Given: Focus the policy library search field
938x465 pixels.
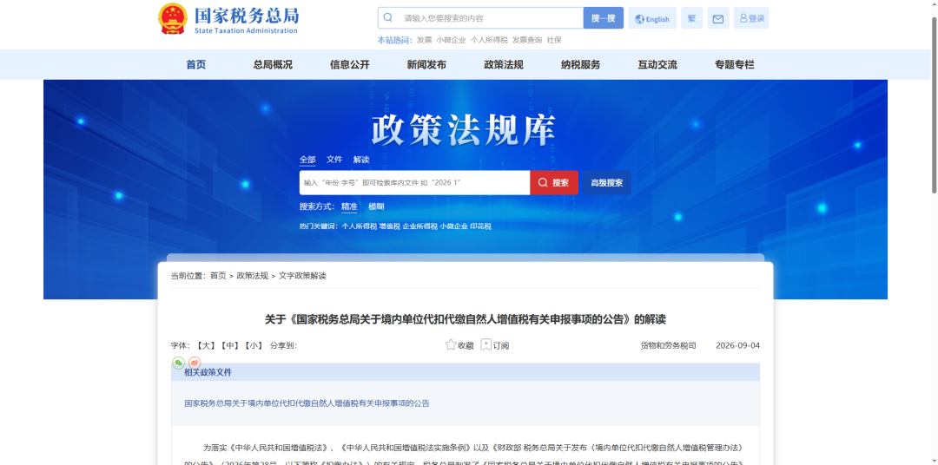Looking at the screenshot, I should pos(414,183).
